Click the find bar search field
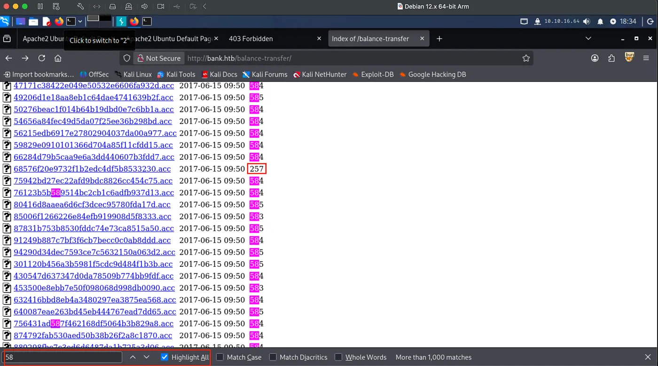 click(x=63, y=357)
